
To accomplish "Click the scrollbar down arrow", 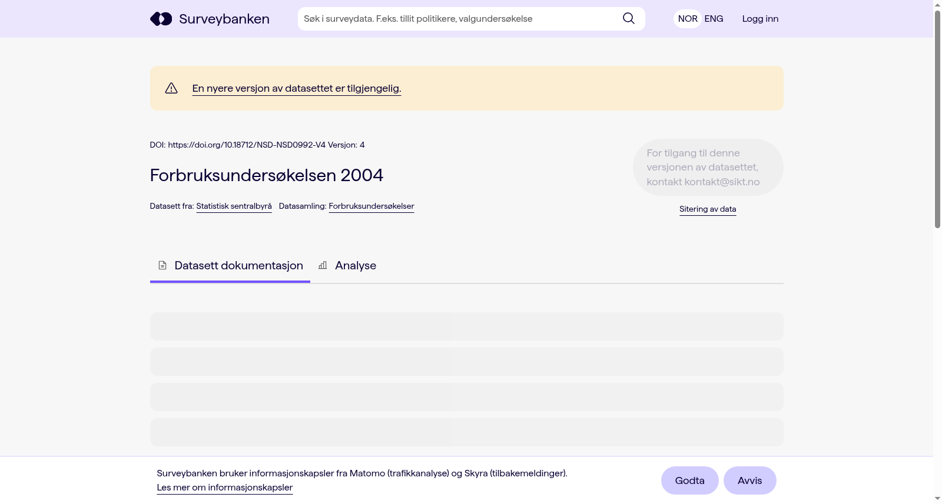I will [x=937, y=499].
